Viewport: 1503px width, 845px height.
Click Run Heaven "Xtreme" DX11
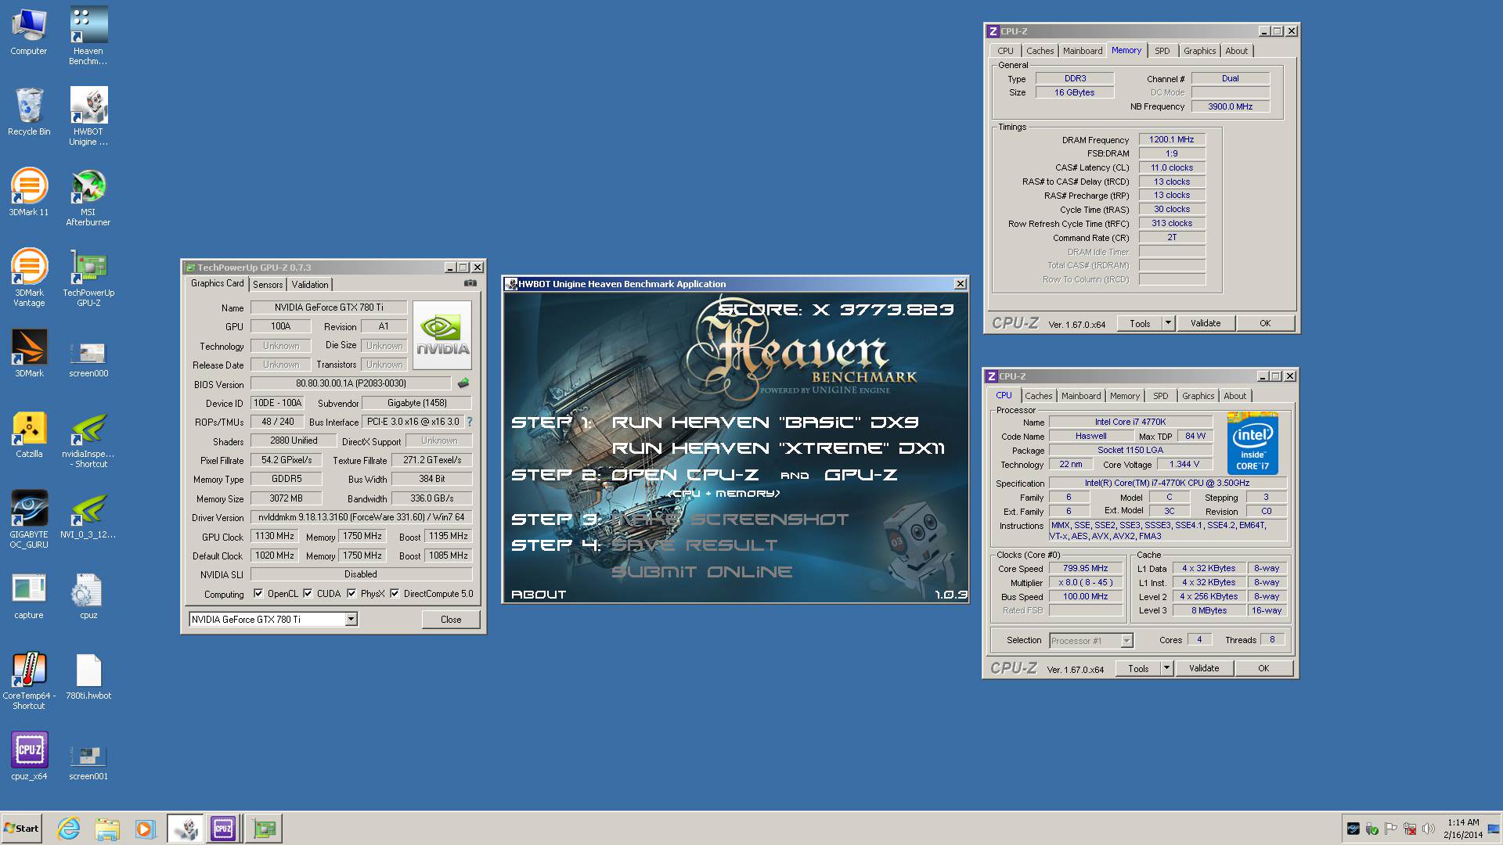[777, 448]
